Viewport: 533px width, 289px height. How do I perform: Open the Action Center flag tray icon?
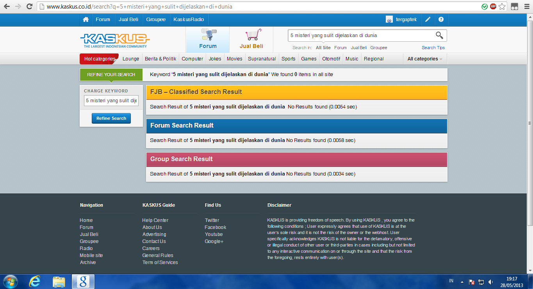click(472, 282)
